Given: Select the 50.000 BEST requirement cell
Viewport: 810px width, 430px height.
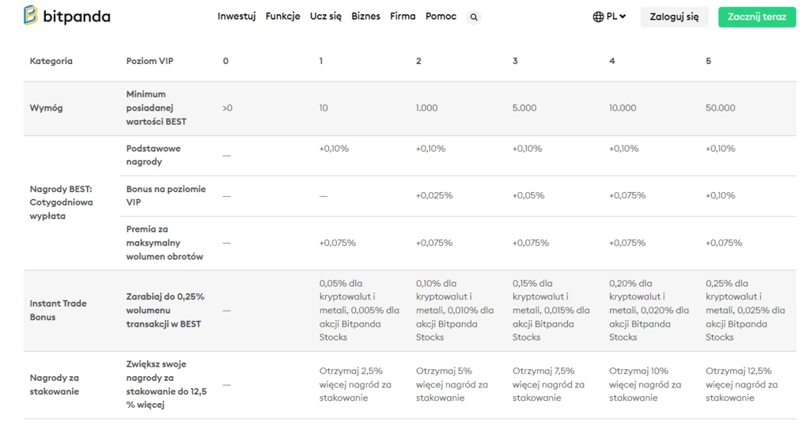Looking at the screenshot, I should (x=720, y=107).
